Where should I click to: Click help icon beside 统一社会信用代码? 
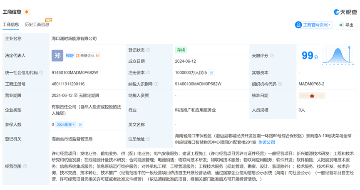pos(41,73)
